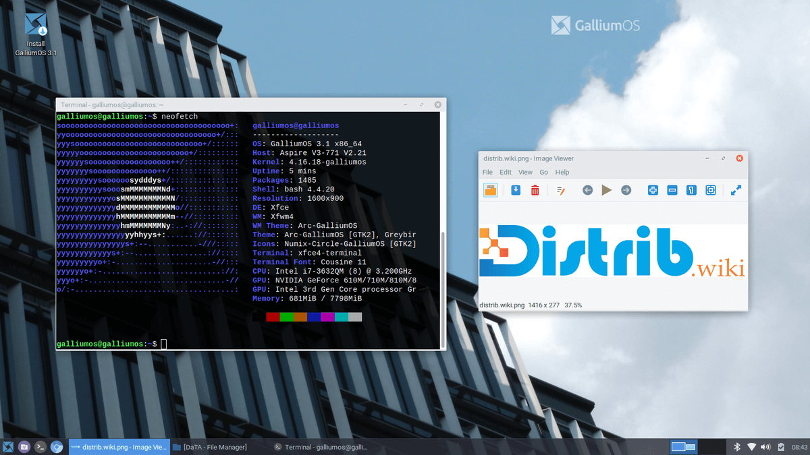810x455 pixels.
Task: Select the second empty workspace in switcher
Action: [x=711, y=447]
